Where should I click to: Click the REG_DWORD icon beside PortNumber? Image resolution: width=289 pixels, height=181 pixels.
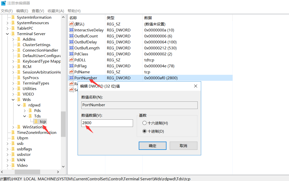(x=72, y=78)
